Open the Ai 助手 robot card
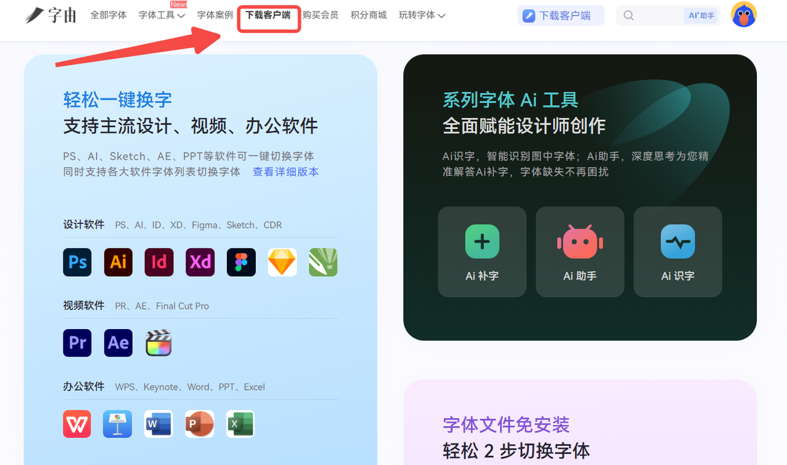 (x=580, y=252)
